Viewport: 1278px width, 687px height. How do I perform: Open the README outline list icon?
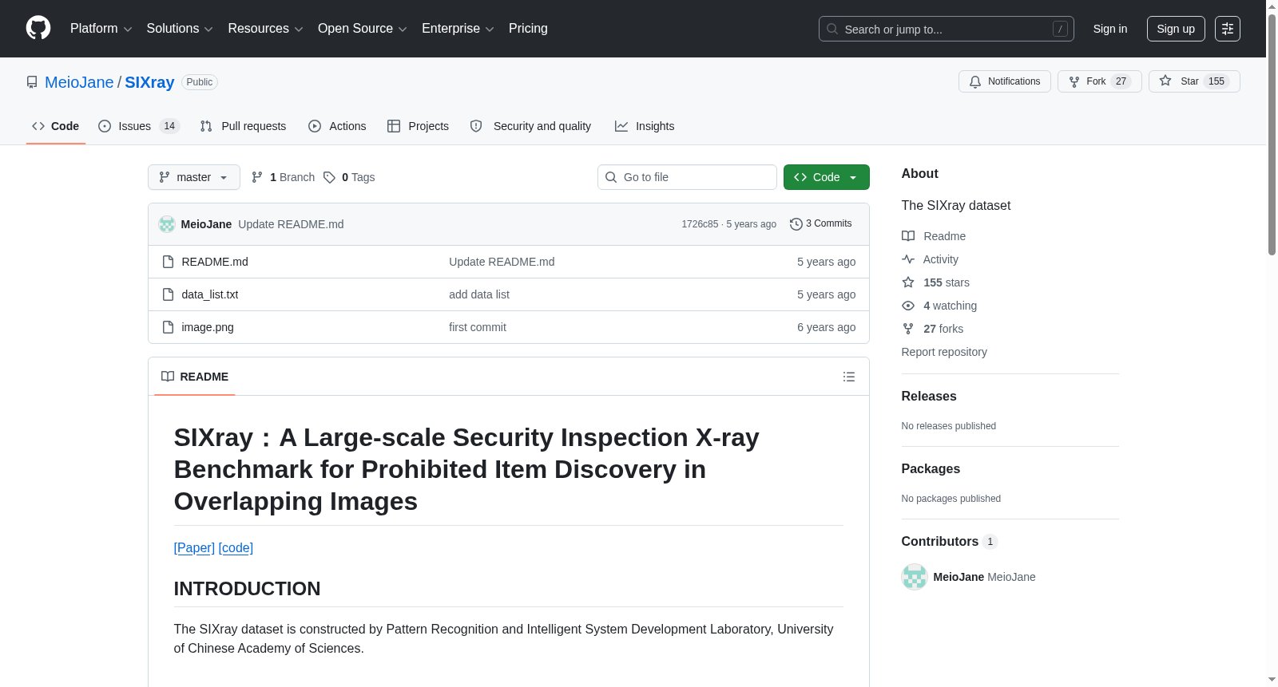[849, 377]
